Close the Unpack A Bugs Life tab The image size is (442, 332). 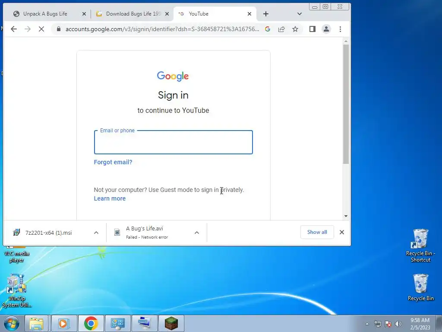(x=84, y=14)
